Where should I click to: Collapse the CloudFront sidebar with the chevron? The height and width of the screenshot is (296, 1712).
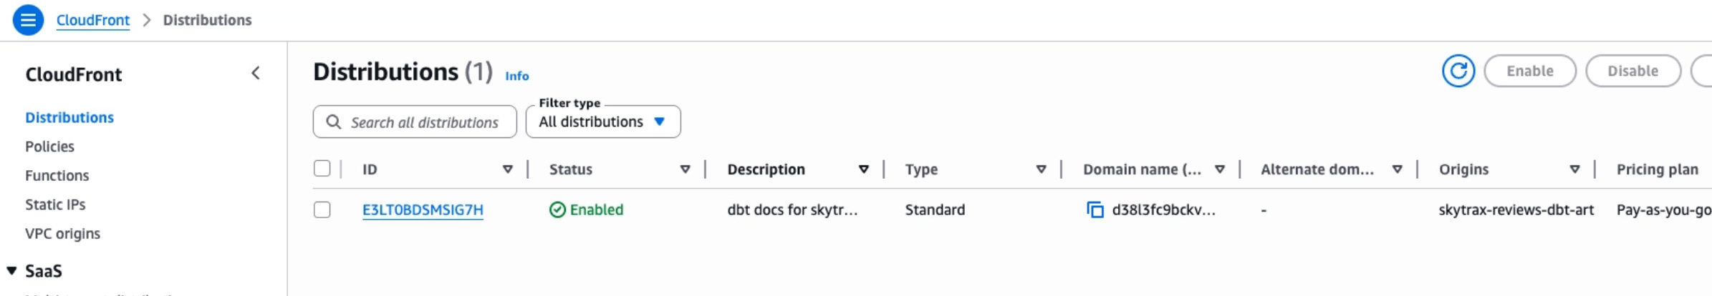click(x=256, y=73)
